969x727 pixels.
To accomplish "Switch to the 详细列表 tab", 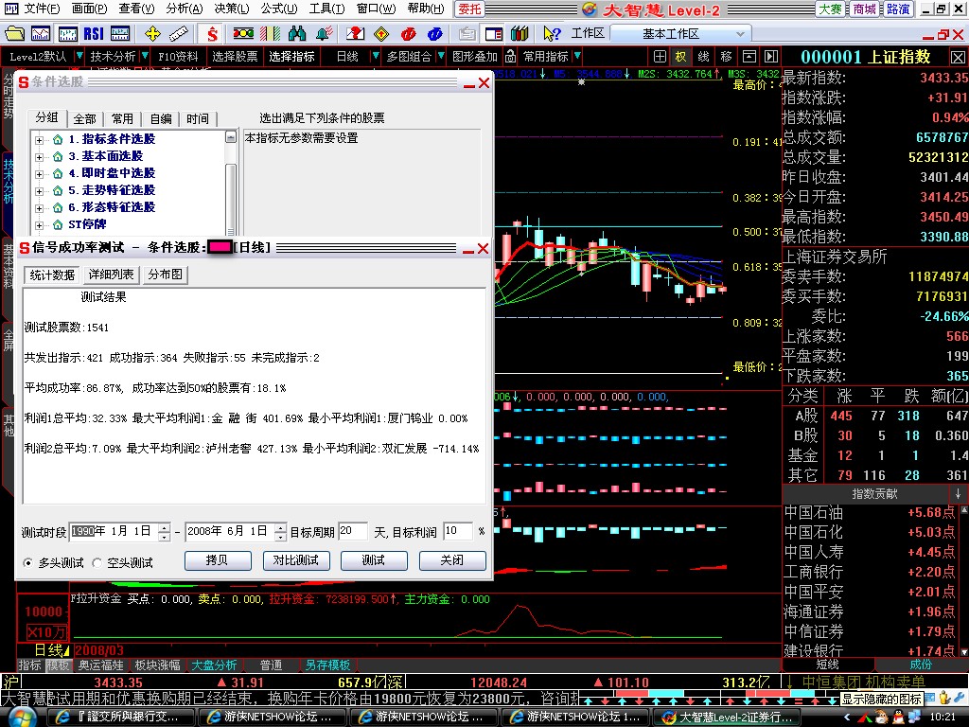I will [x=111, y=275].
